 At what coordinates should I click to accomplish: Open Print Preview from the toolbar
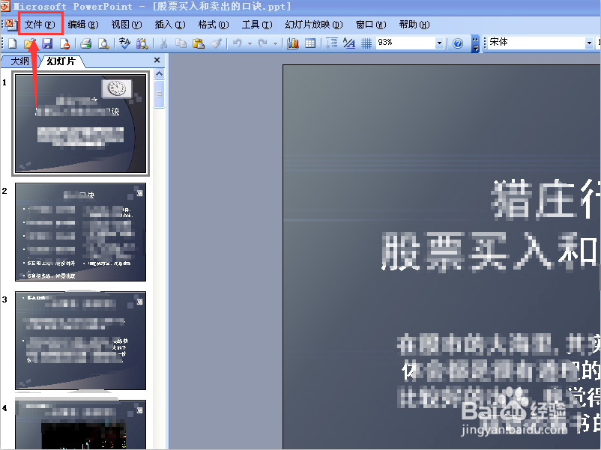pyautogui.click(x=105, y=43)
